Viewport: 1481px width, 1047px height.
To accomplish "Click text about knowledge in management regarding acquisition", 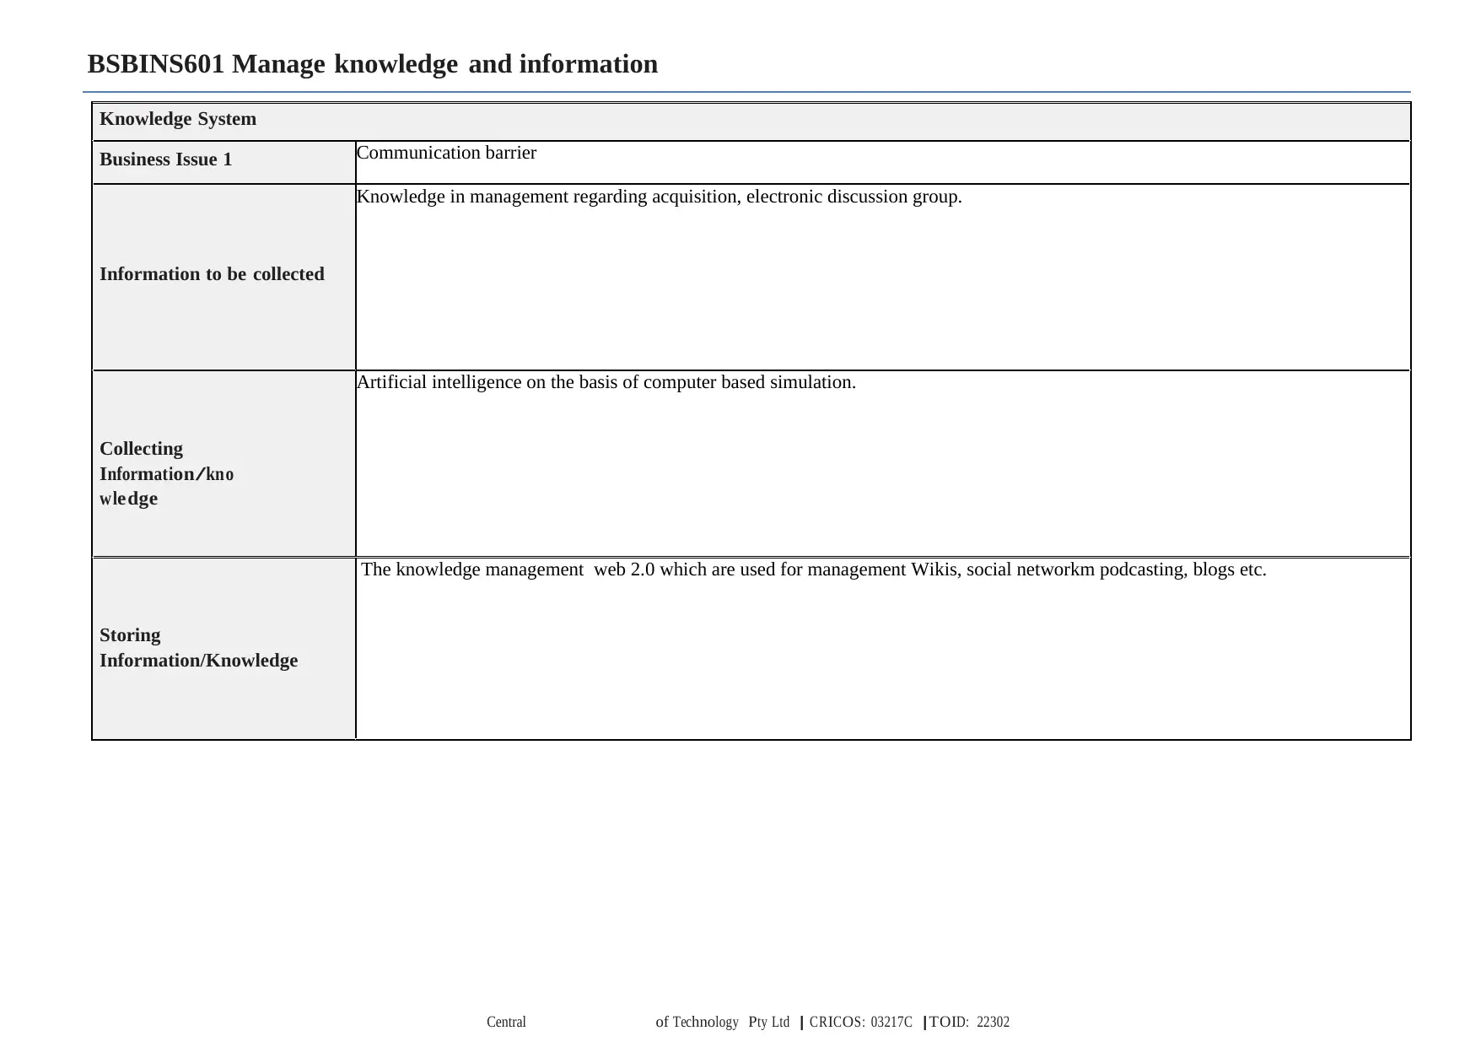I will click(659, 197).
